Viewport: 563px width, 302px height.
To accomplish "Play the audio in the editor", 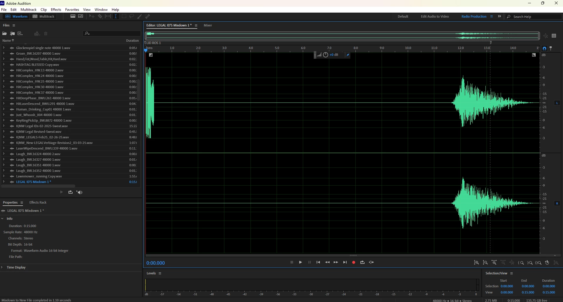I will pos(300,262).
